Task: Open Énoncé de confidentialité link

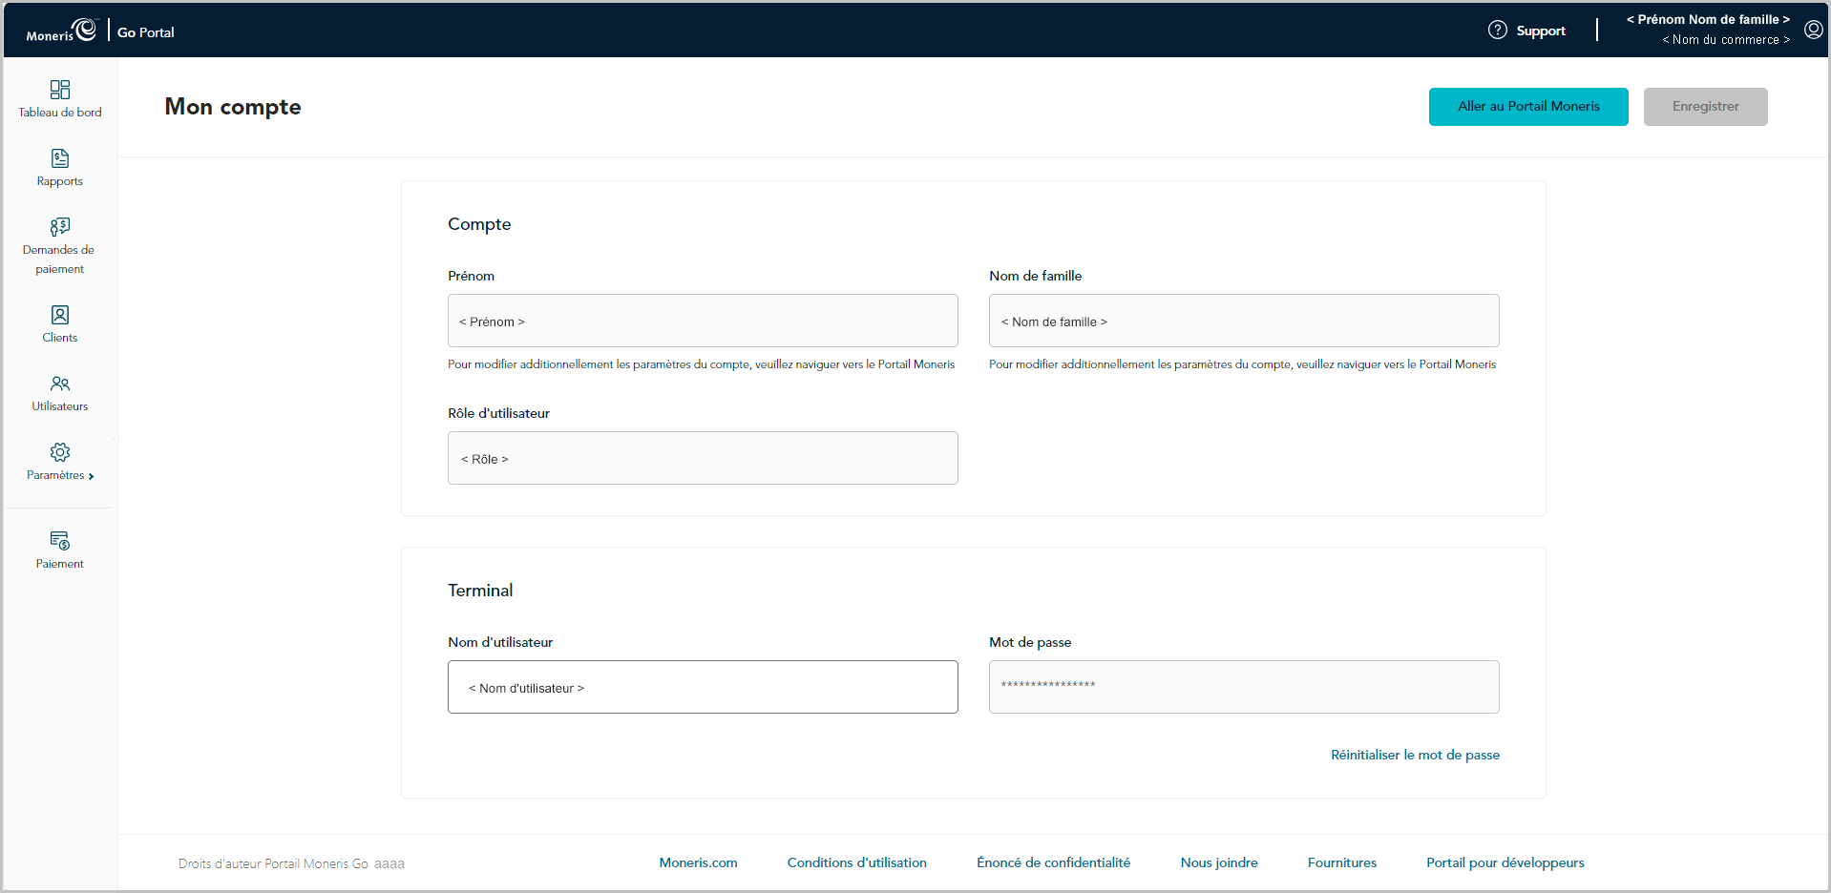Action: click(1053, 862)
